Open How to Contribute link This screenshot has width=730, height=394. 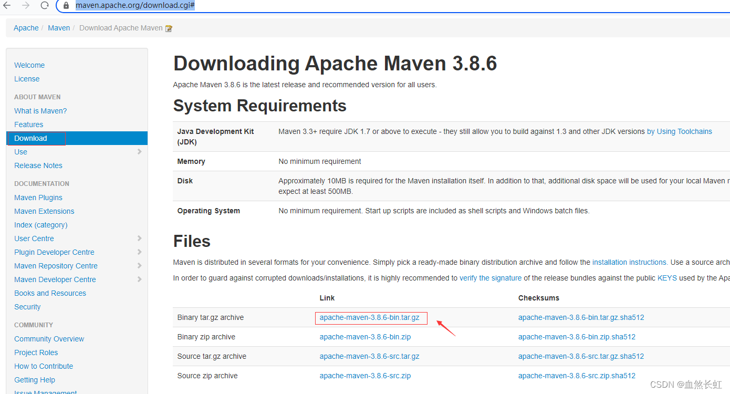(x=44, y=366)
